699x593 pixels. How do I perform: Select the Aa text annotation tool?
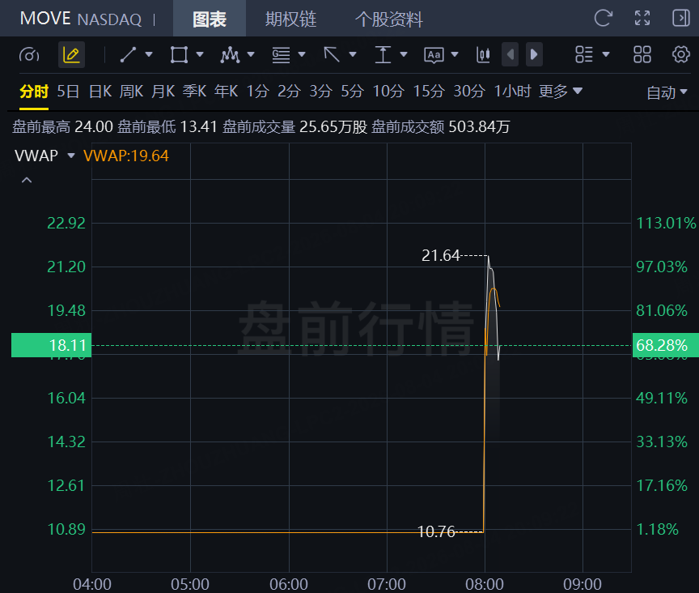(x=434, y=55)
